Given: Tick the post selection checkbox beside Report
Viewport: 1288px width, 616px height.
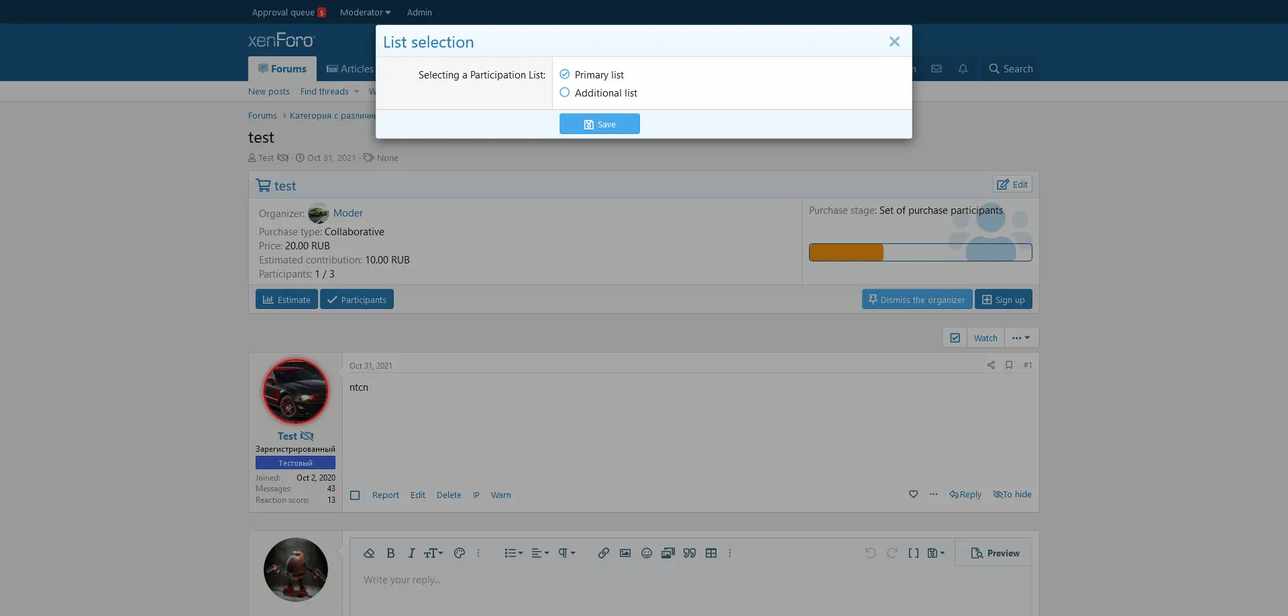Looking at the screenshot, I should coord(355,495).
